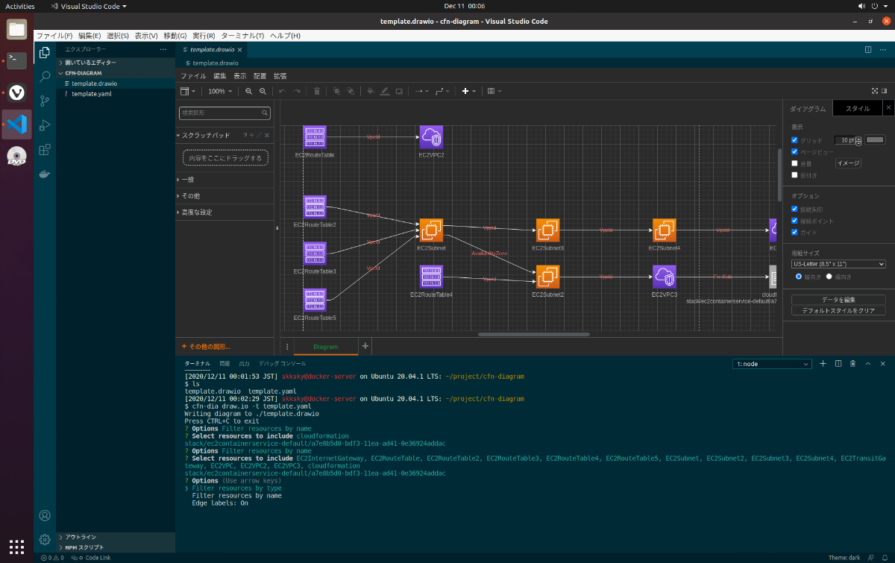Click the grid color swatch
Image resolution: width=895 pixels, height=563 pixels.
tap(875, 139)
